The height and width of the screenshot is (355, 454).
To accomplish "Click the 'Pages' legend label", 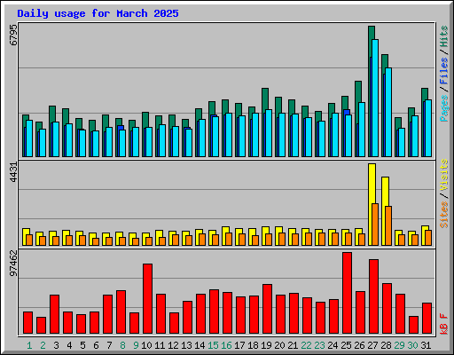I will click(x=444, y=108).
